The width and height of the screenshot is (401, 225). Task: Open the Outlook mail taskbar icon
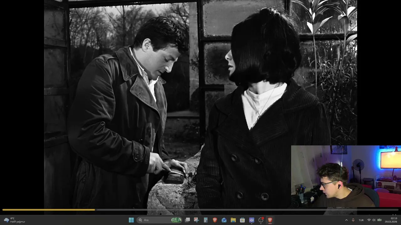[x=224, y=220]
